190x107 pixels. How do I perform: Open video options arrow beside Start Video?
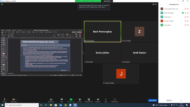(x=18, y=100)
